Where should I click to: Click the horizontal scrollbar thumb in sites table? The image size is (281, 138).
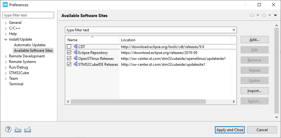138,101
